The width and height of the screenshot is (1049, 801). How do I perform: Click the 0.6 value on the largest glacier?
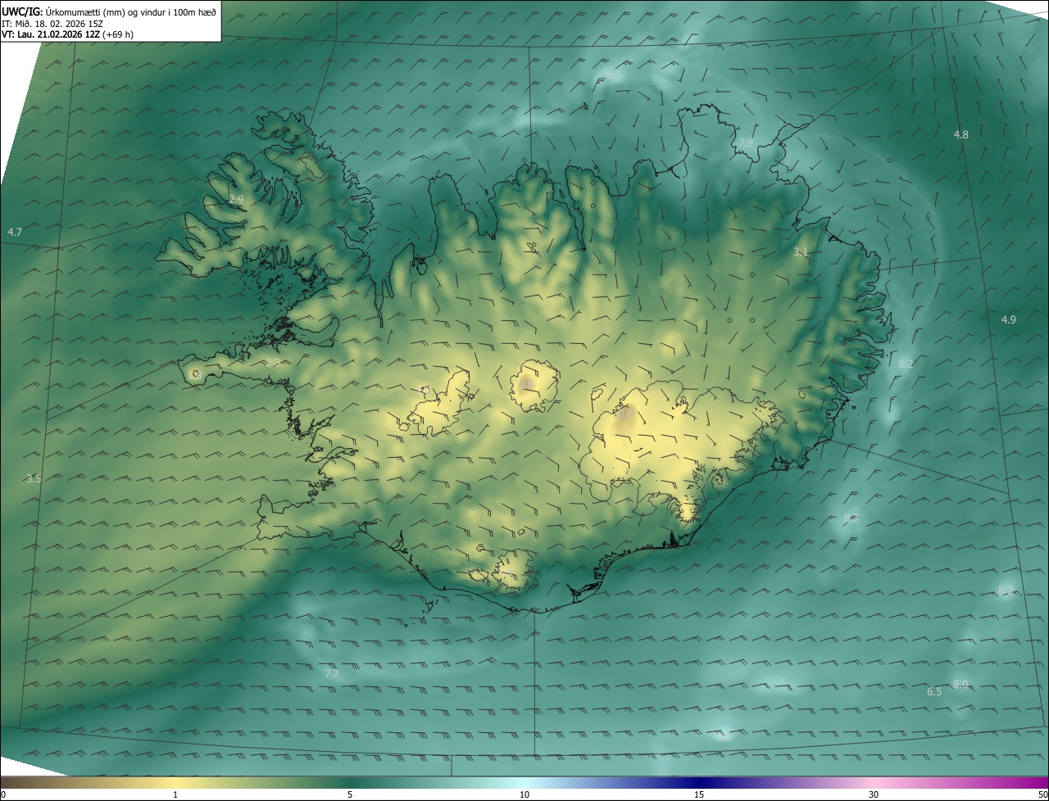(625, 414)
